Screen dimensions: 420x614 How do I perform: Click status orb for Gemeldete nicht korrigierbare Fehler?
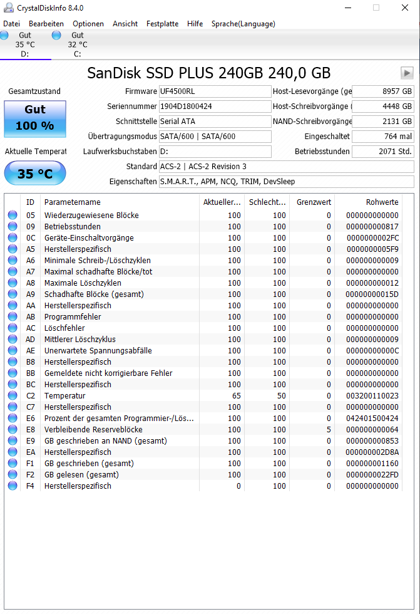pyautogui.click(x=13, y=373)
